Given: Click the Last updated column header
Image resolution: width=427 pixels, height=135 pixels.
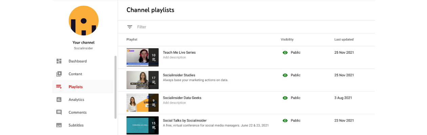Looking at the screenshot, I should pos(344,39).
